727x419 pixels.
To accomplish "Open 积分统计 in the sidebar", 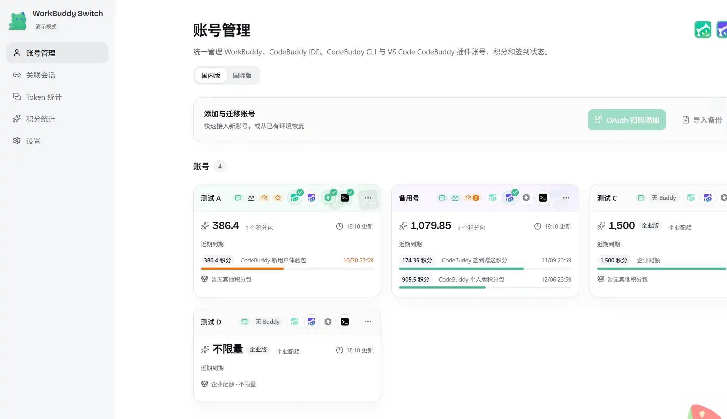I will [x=58, y=119].
